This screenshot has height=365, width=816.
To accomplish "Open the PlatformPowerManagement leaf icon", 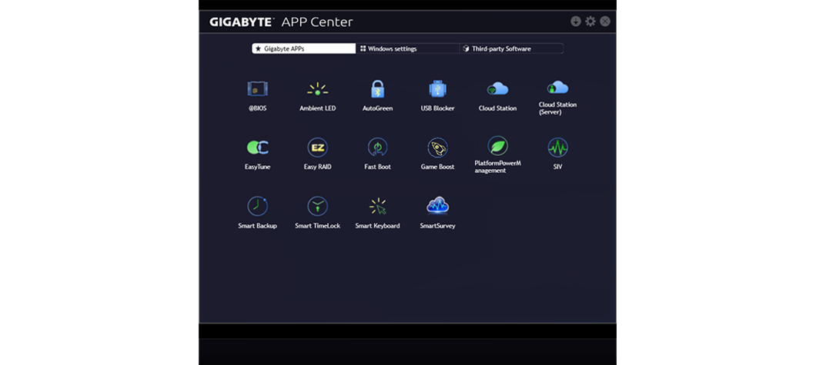I will [497, 146].
